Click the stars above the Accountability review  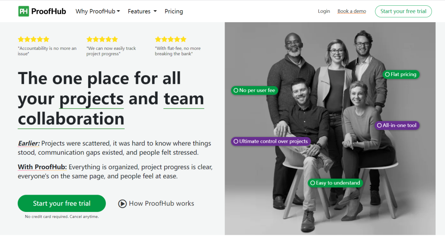[33, 39]
